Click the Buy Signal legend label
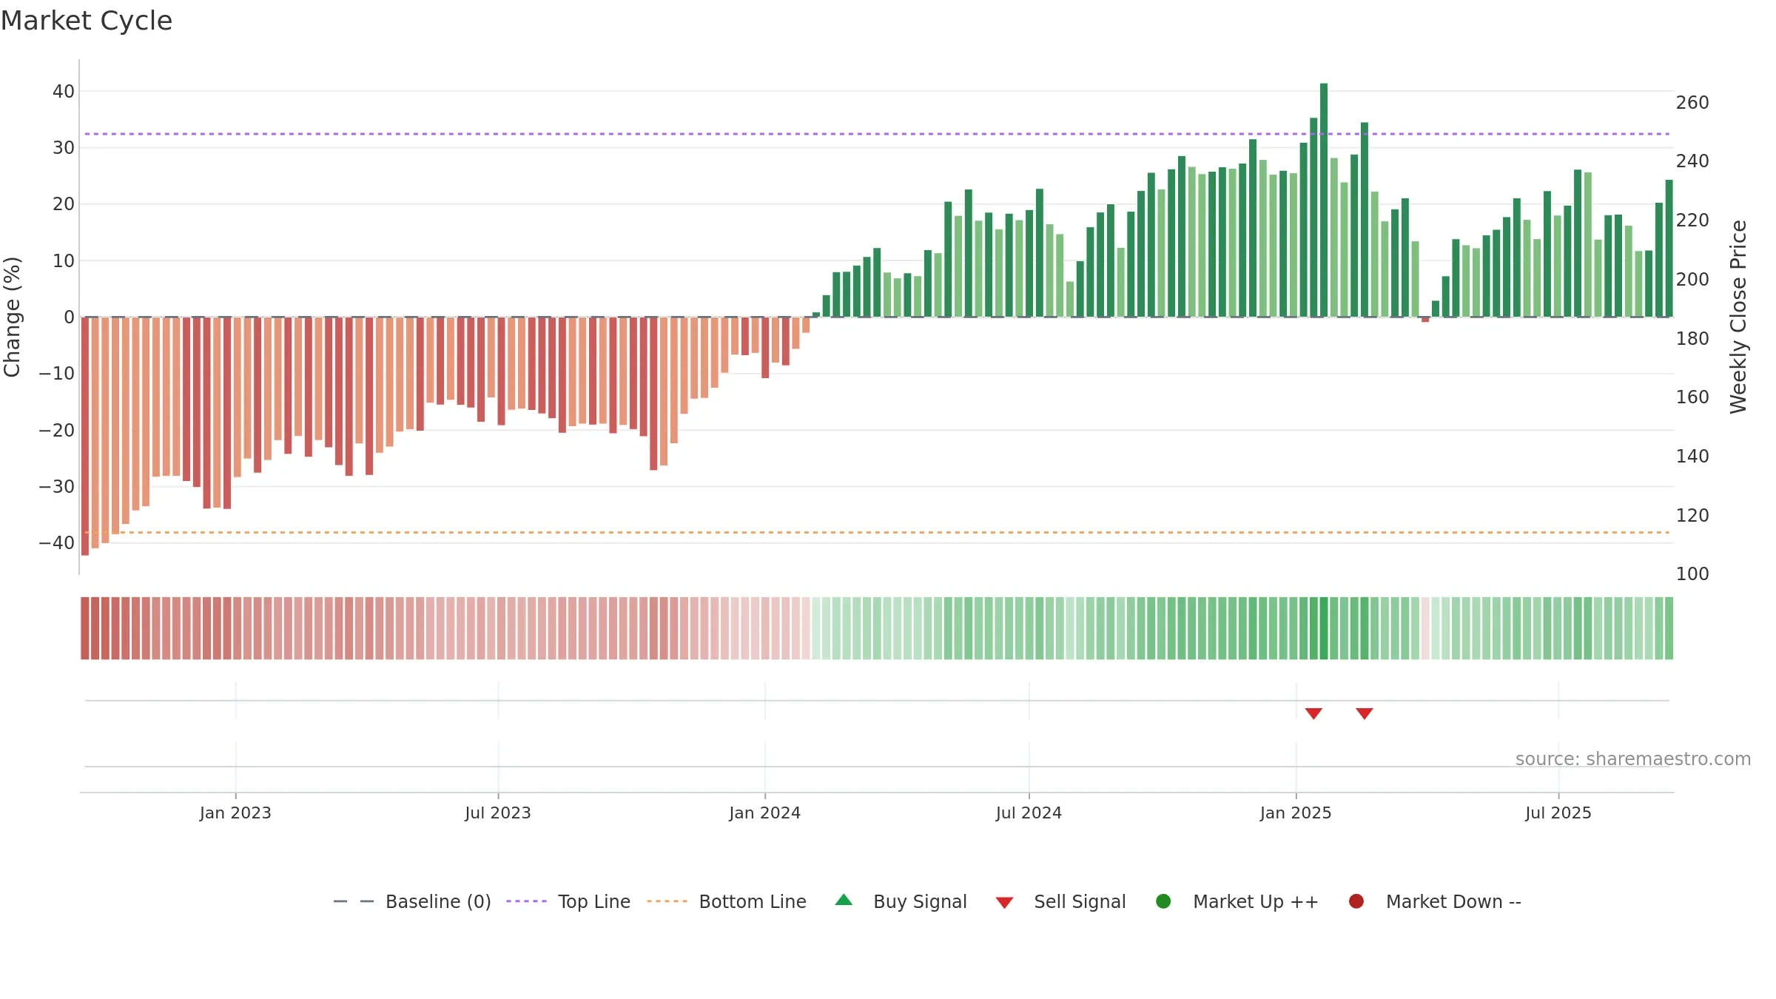This screenshot has width=1776, height=999. click(x=920, y=901)
